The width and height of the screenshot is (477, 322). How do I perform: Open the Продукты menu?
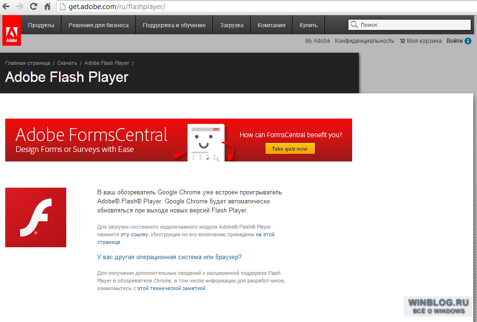pyautogui.click(x=41, y=25)
